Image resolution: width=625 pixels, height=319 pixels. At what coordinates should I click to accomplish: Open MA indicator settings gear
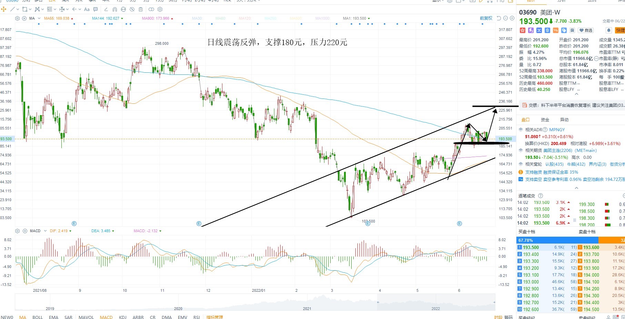point(18,18)
